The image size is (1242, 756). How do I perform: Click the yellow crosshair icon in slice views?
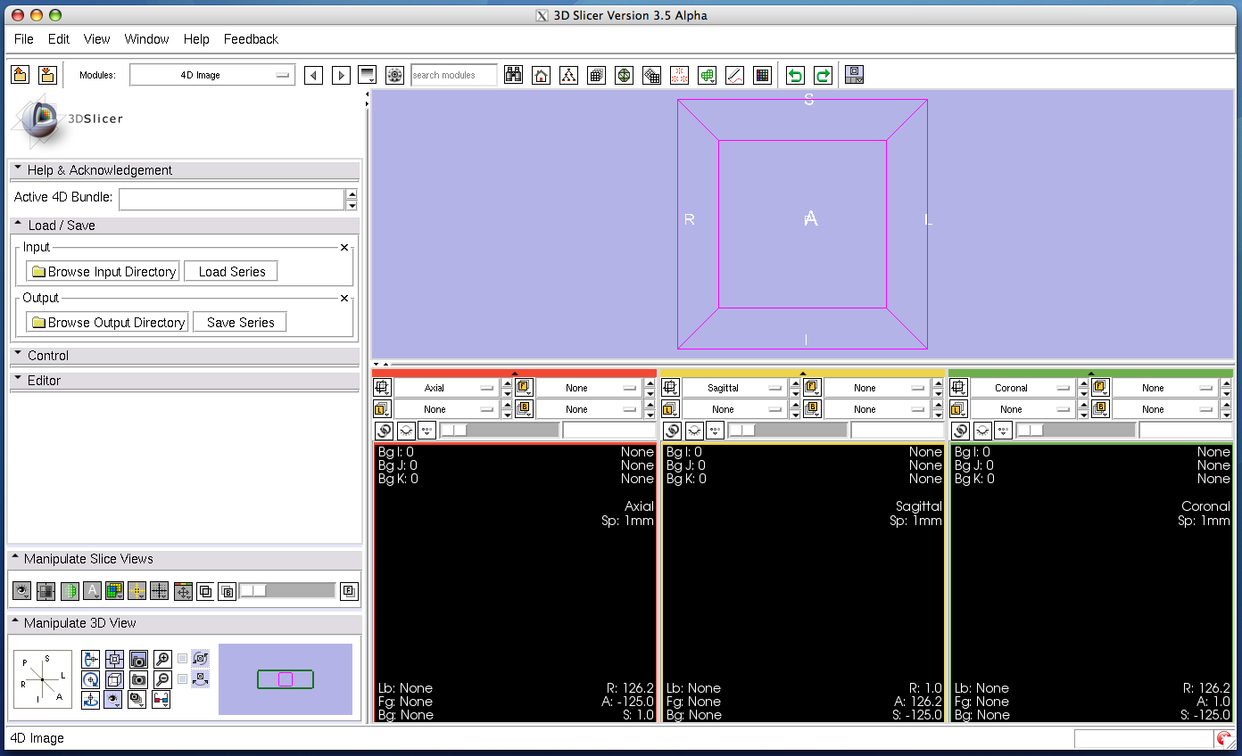coord(137,590)
